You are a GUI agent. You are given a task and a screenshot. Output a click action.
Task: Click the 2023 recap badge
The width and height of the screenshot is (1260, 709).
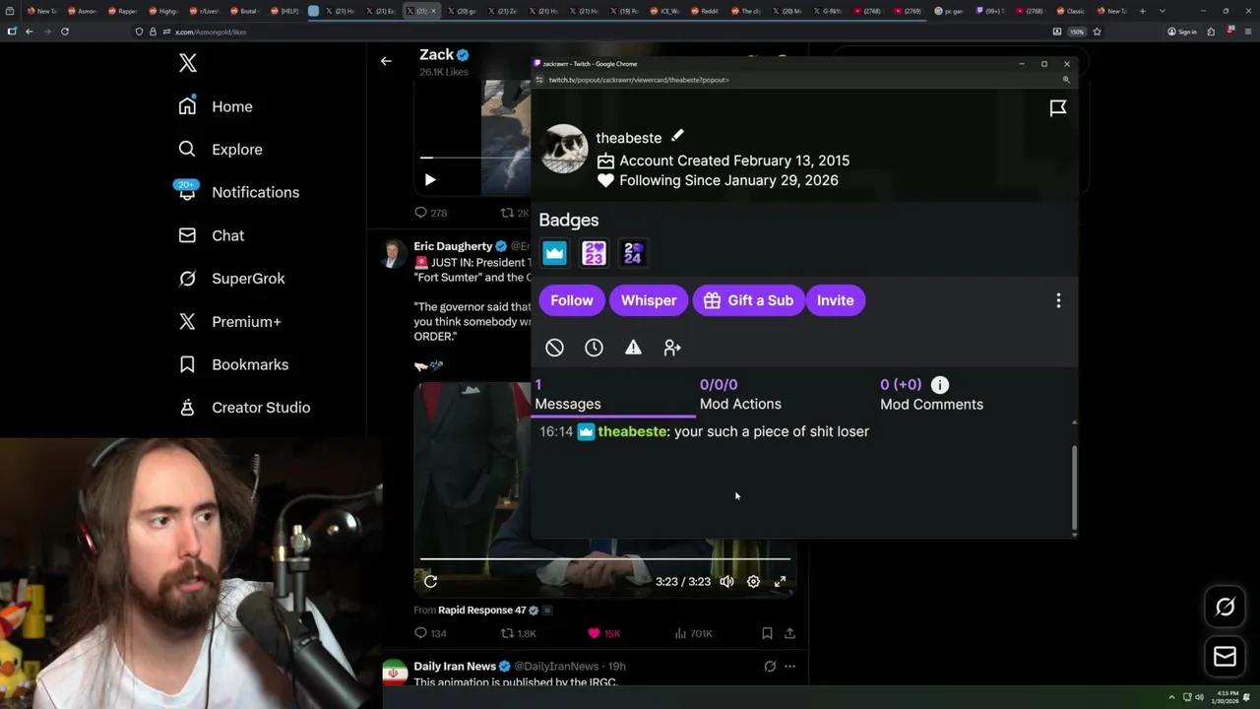pos(594,253)
